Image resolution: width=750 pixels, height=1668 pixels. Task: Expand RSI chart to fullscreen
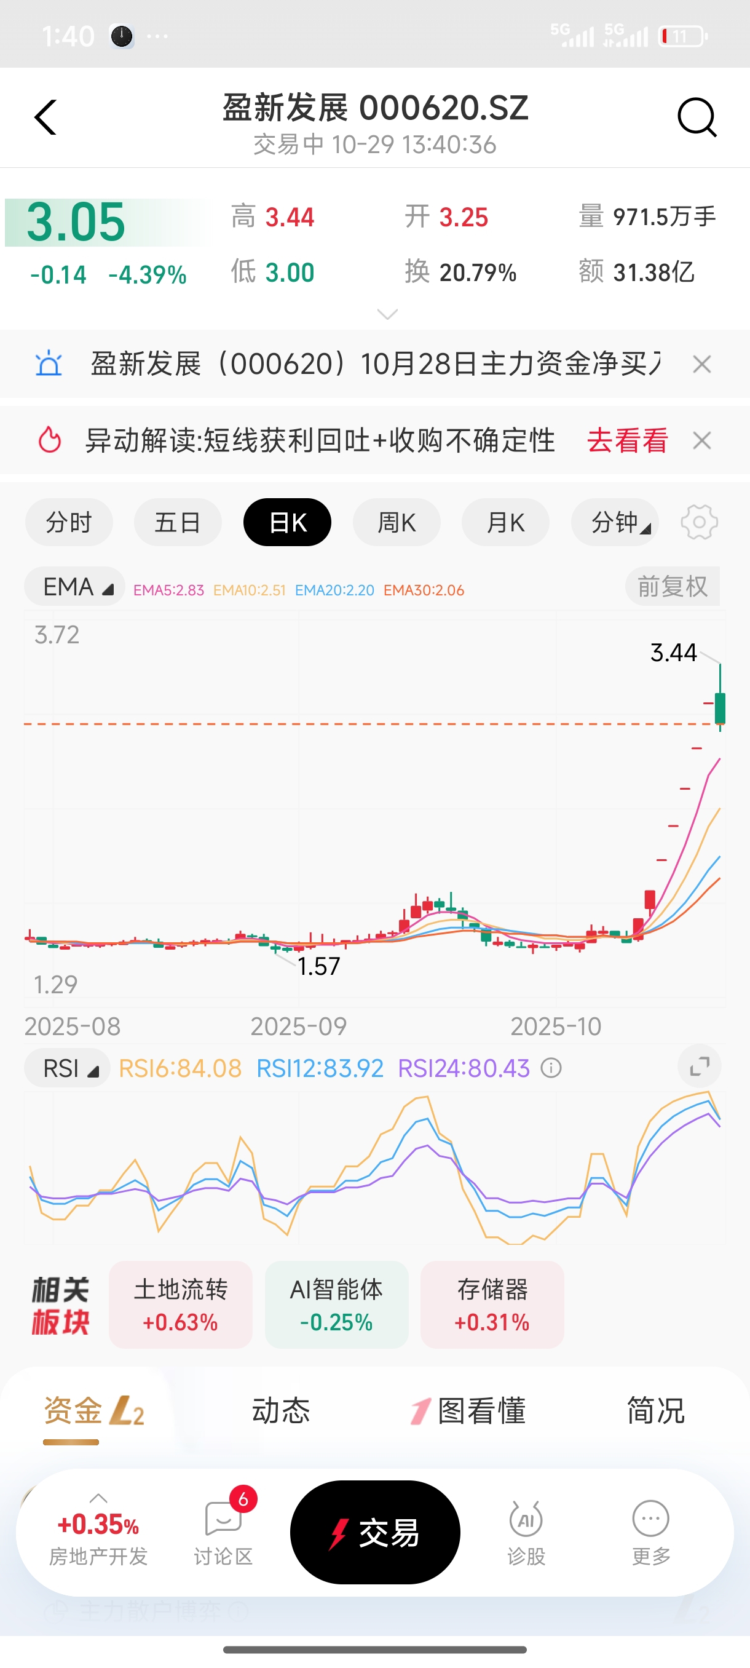700,1066
